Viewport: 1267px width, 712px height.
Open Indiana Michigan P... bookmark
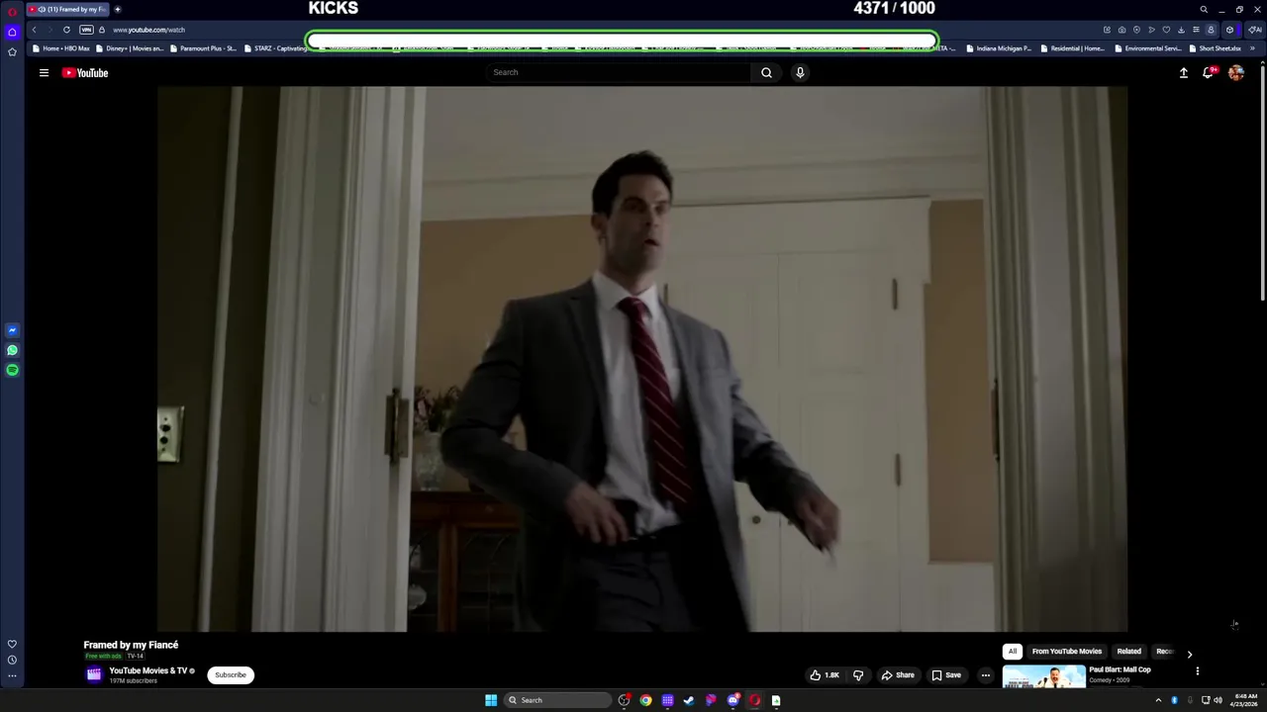click(999, 48)
